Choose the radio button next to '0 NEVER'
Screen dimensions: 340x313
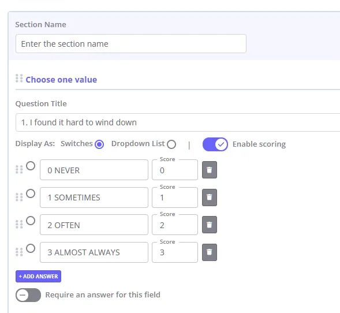click(x=31, y=166)
